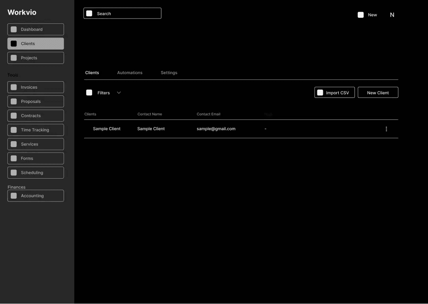This screenshot has height=304, width=428.
Task: Open the N user profile avatar
Action: coord(392,15)
